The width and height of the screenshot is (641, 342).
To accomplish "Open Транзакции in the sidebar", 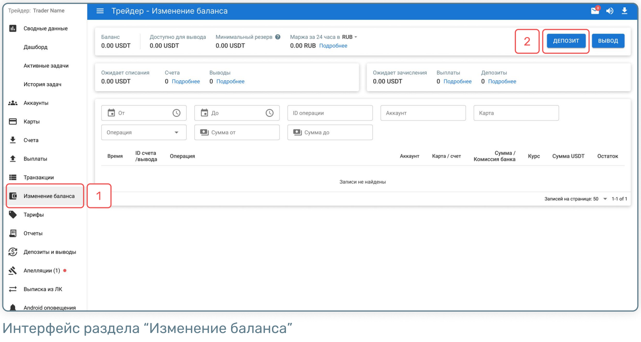I will (39, 178).
